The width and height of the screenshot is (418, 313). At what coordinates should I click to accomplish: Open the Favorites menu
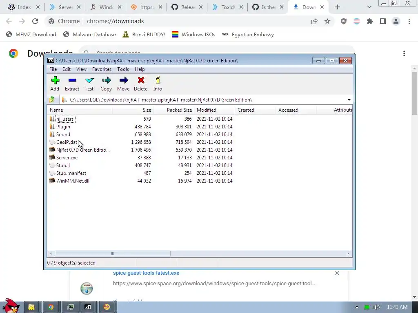[102, 69]
